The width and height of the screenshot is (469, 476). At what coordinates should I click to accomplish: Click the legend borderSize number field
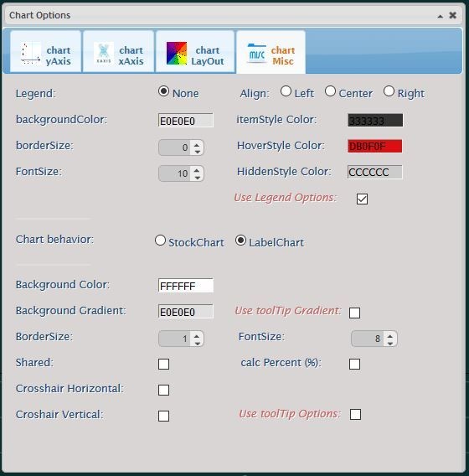point(175,147)
